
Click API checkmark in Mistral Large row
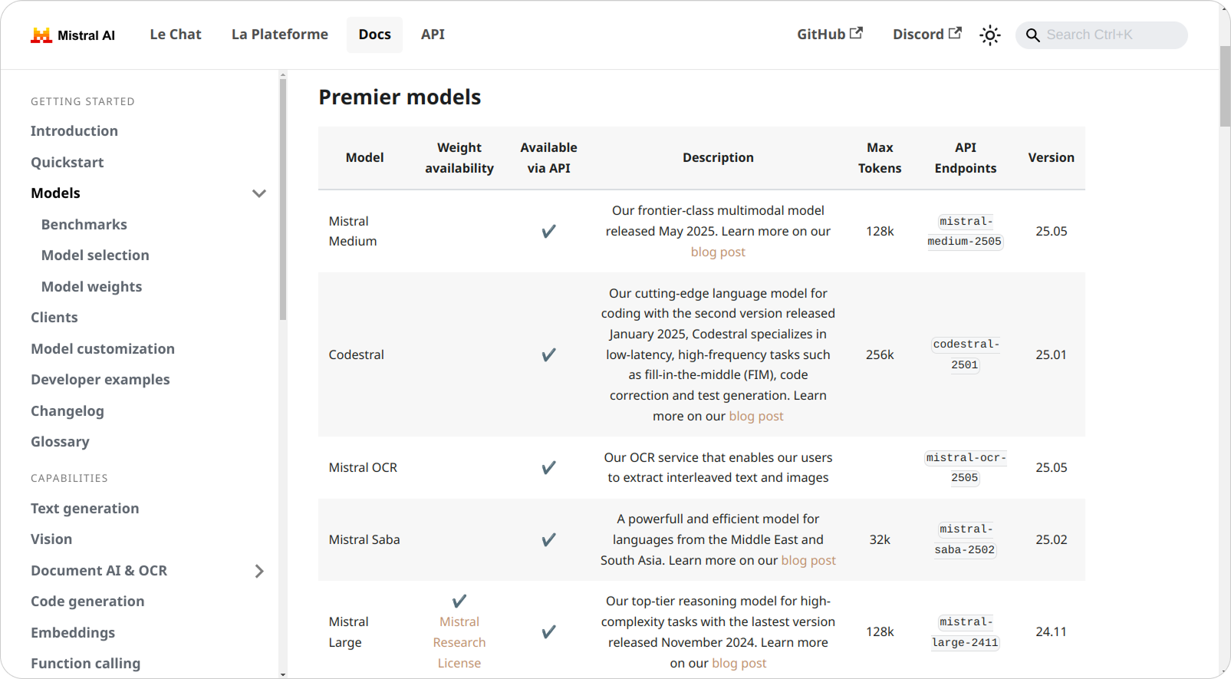tap(548, 631)
